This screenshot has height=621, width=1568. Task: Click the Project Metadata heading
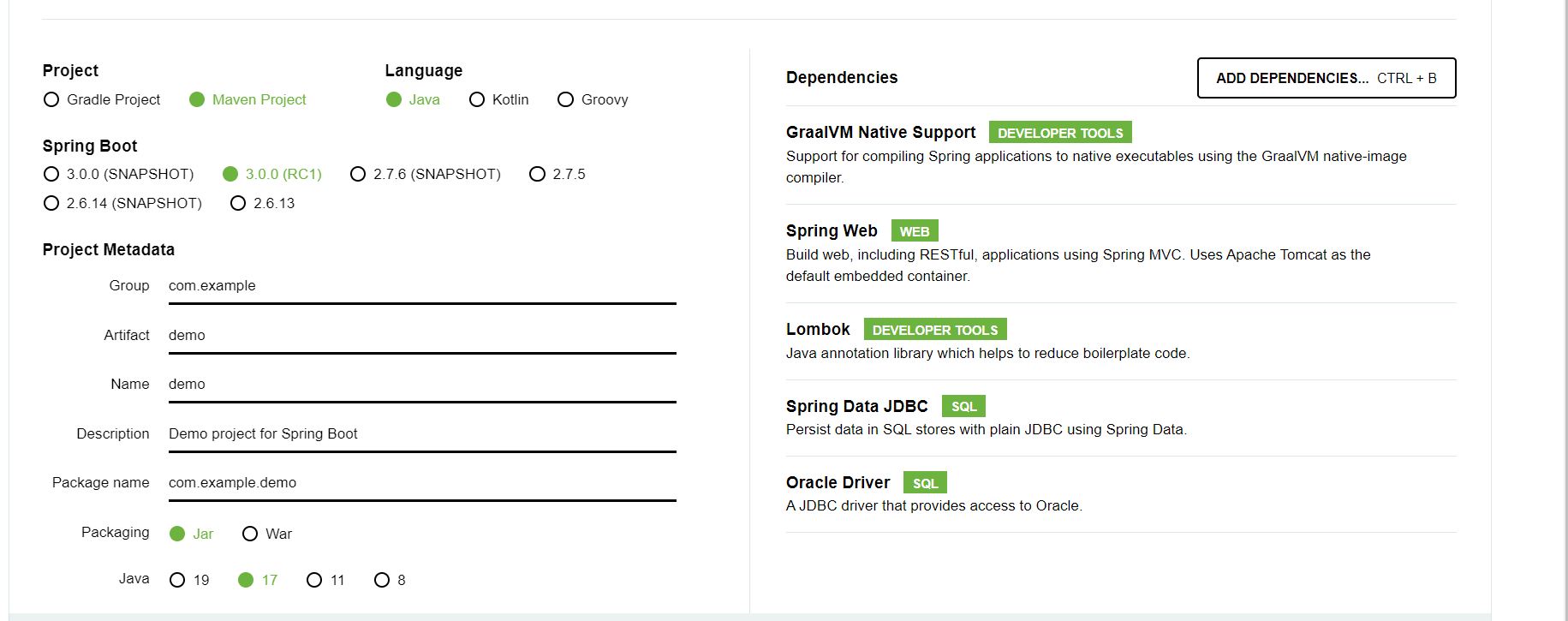pos(109,249)
